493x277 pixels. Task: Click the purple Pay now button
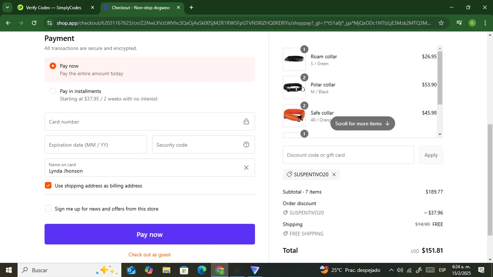[150, 234]
